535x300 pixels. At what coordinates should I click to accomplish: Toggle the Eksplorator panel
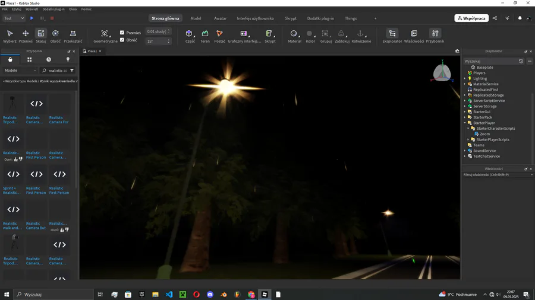392,36
